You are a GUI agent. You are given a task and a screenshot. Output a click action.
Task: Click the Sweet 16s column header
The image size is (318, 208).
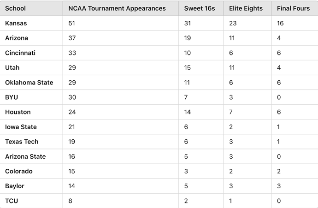coord(200,8)
